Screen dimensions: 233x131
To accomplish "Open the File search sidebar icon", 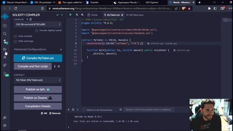I will point(5,34).
